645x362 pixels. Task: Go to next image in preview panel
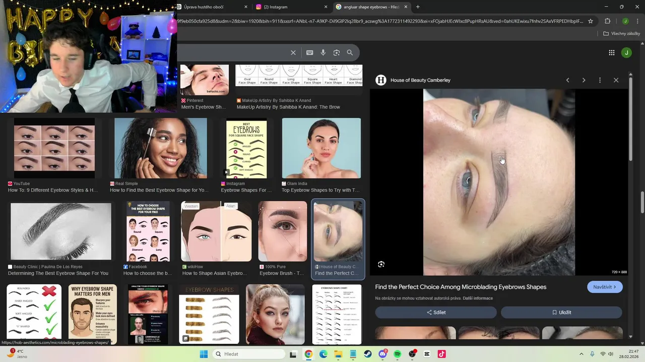(x=584, y=80)
